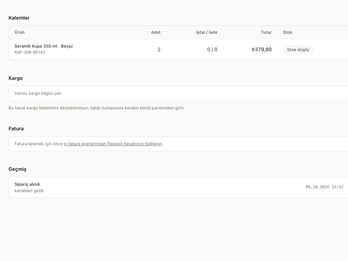Click the note about kanal kargo bildirimini desteklemiyor

97,108
